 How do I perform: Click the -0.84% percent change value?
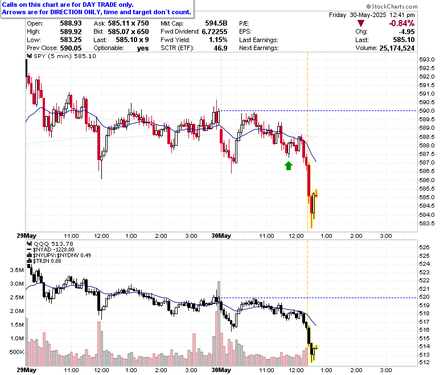tap(401, 23)
